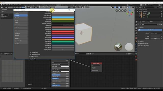The width and height of the screenshot is (163, 91).
Task: Click the Desktop bookmark in file browser
Action: pyautogui.click(x=5, y=17)
